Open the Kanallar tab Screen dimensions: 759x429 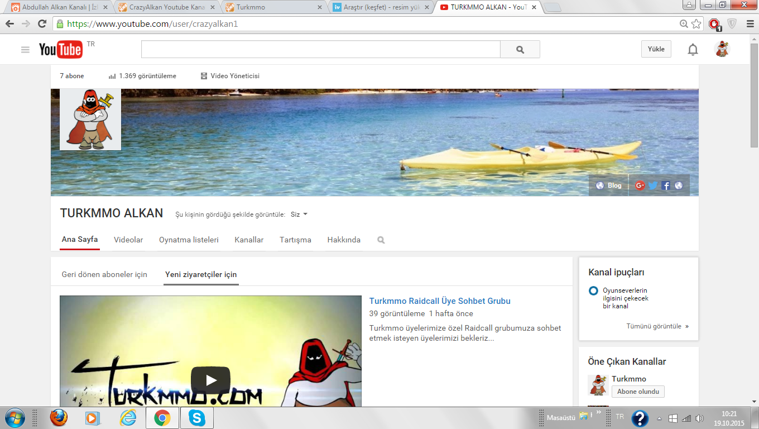(249, 240)
